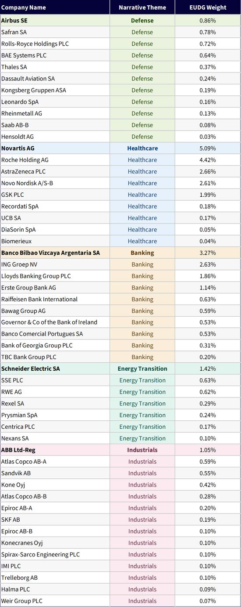
Task: Click the Spirax-Sarco Engineering PLC cell
Action: 55,555
